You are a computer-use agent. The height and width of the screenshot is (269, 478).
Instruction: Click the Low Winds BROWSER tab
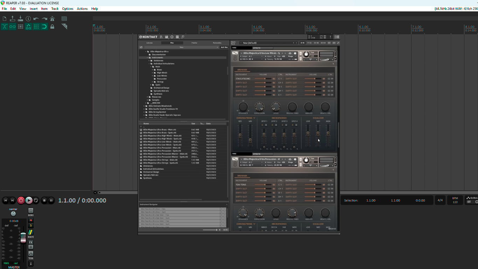(x=242, y=70)
